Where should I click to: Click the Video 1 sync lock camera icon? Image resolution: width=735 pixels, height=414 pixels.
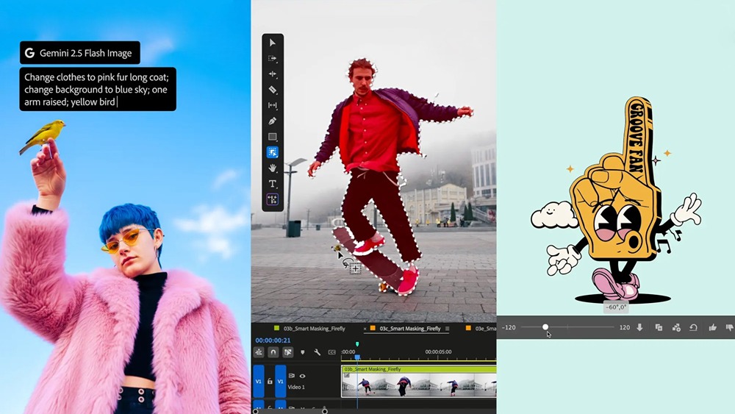coord(292,376)
